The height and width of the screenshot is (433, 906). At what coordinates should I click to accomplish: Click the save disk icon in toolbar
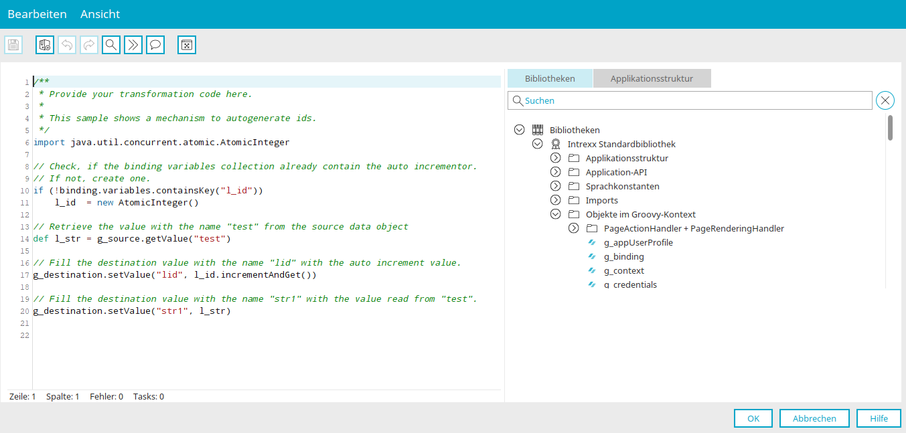pos(13,45)
